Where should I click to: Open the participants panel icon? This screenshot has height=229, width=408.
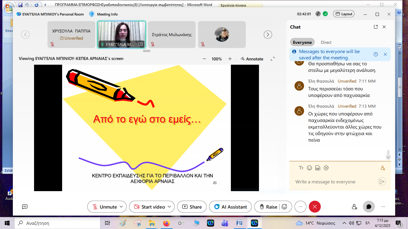354,207
